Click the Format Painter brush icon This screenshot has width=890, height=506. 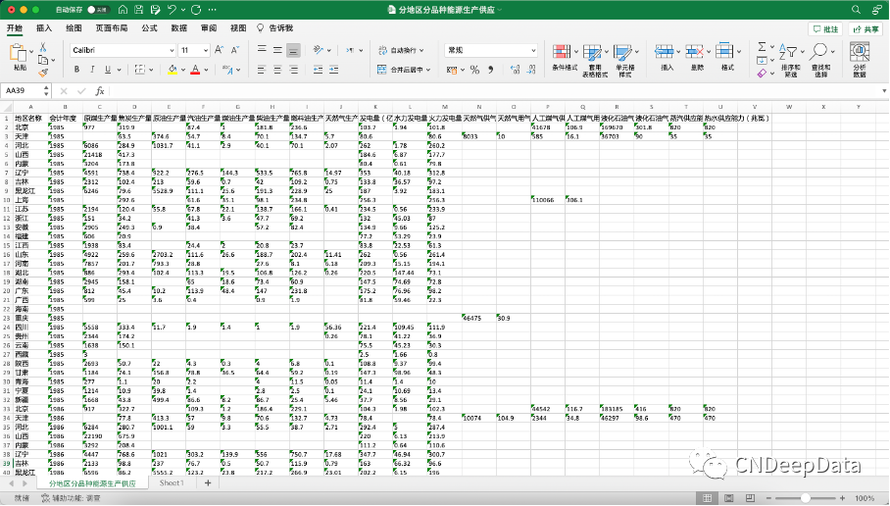[x=42, y=73]
